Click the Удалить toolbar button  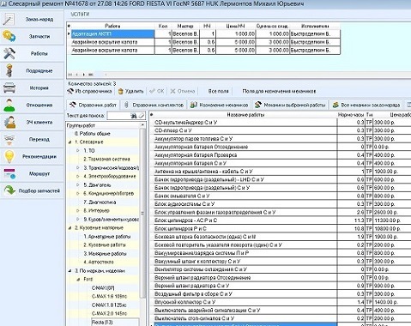coord(130,91)
